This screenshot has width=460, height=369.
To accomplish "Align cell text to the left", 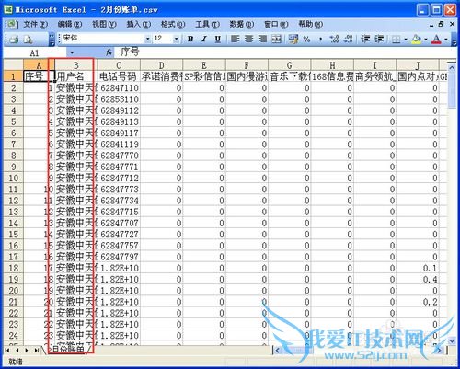I will [235, 39].
